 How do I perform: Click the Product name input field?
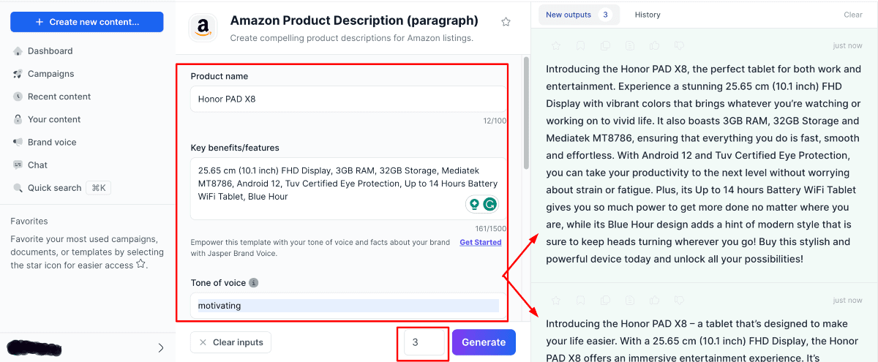[x=348, y=99]
